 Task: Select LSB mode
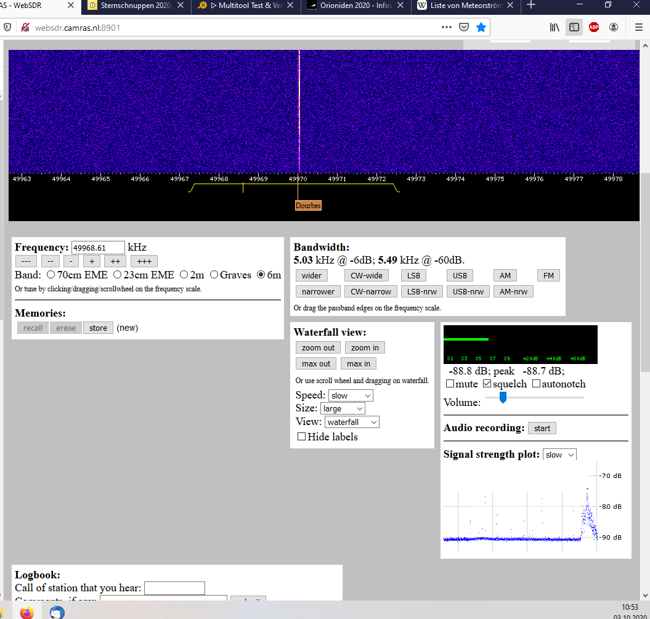tap(413, 275)
